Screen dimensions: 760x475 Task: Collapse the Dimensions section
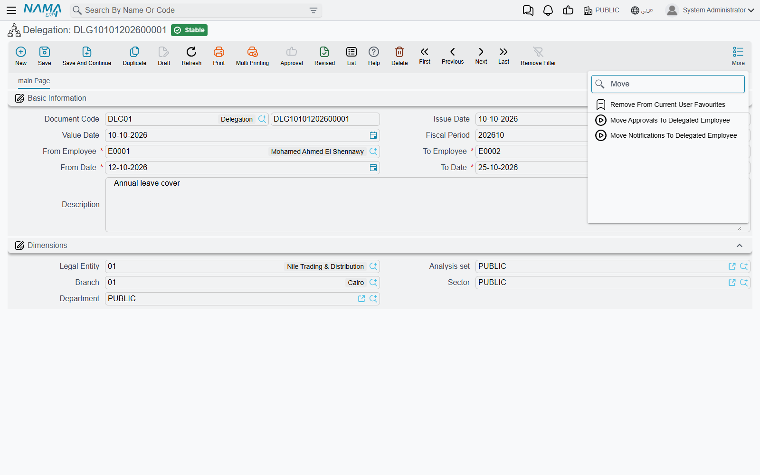click(740, 246)
